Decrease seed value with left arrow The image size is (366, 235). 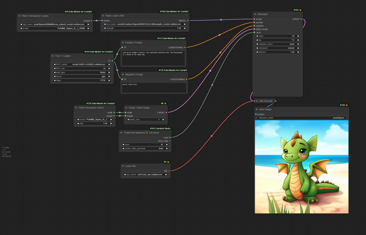point(123,145)
